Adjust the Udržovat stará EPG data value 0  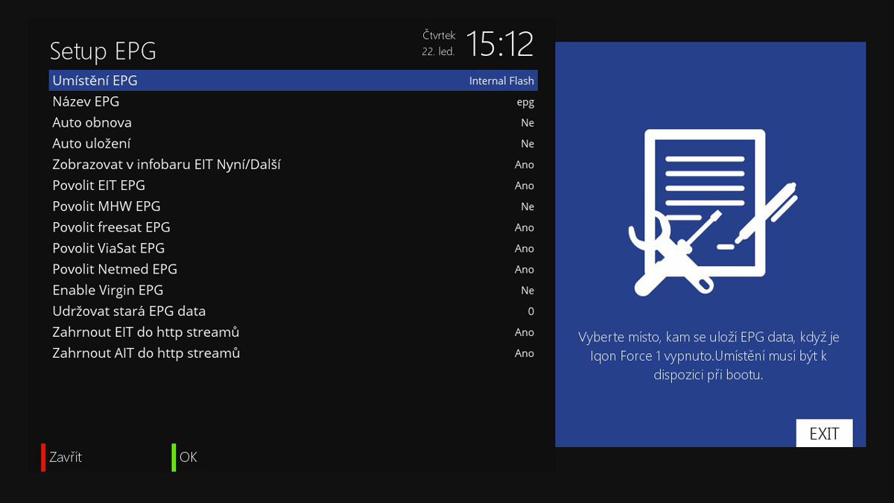pyautogui.click(x=531, y=311)
